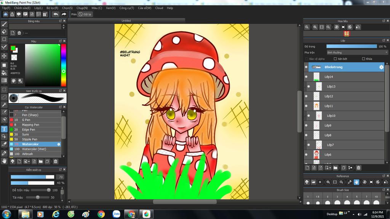Delete brush with brush panel trash icon
This screenshot has width=390, height=219.
tap(56, 161)
